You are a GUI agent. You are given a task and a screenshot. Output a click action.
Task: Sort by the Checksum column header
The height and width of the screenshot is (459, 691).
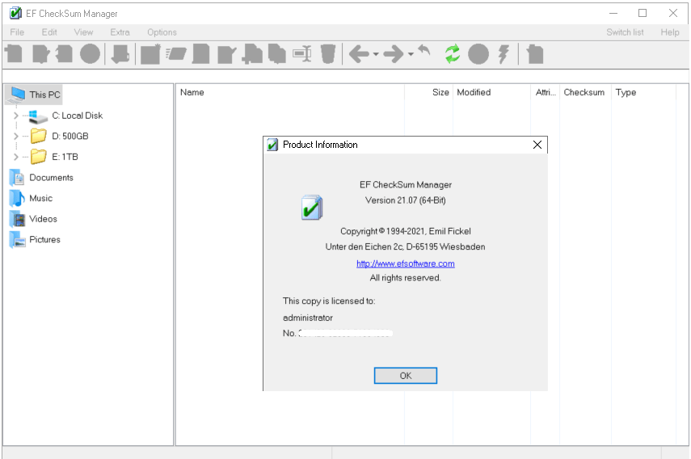point(585,92)
